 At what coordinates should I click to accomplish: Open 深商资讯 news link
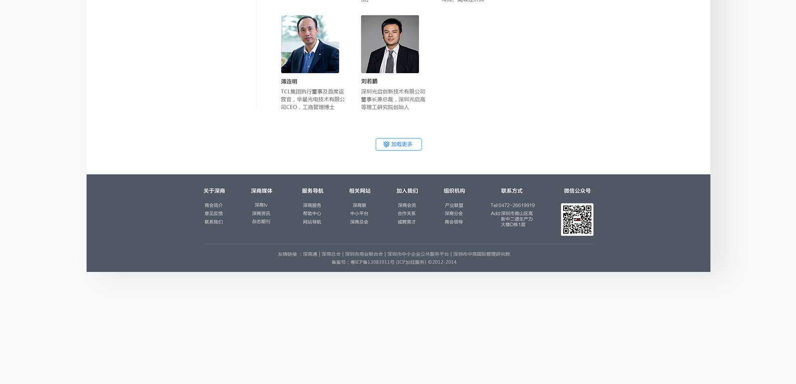261,214
